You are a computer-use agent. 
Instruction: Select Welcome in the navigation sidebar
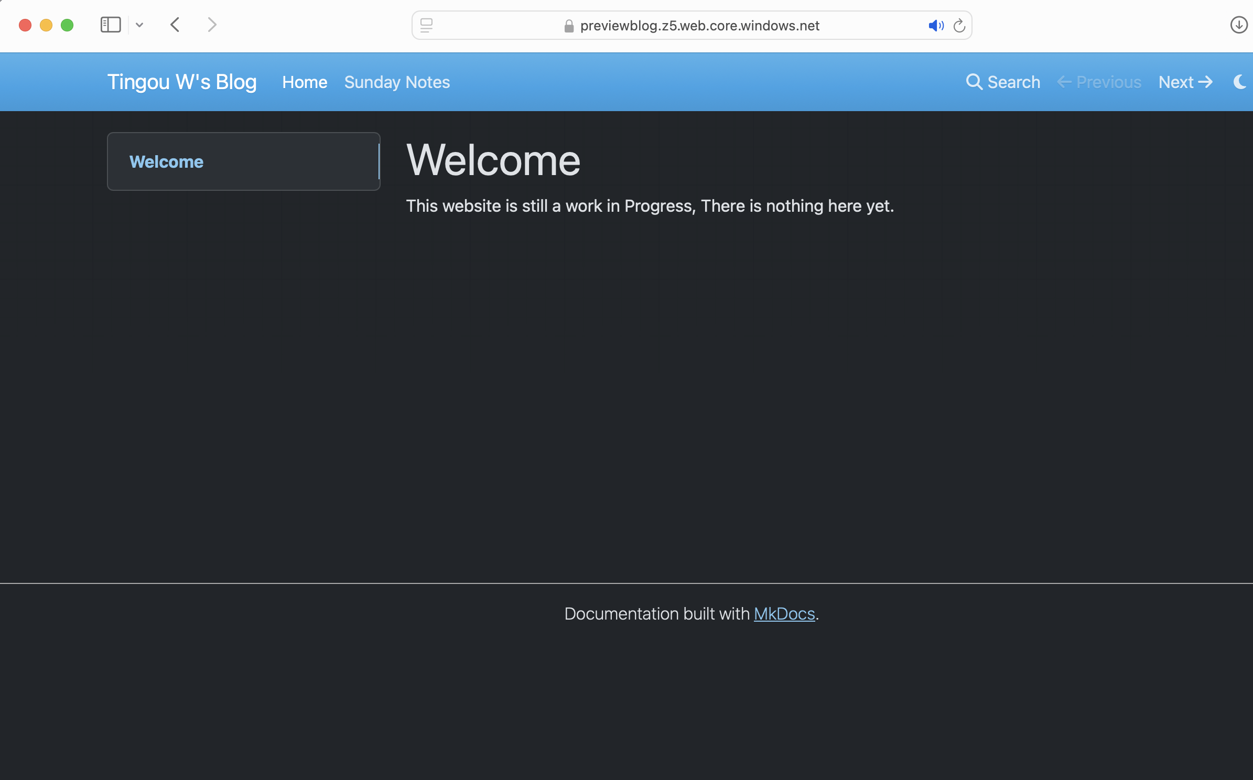[x=167, y=161]
